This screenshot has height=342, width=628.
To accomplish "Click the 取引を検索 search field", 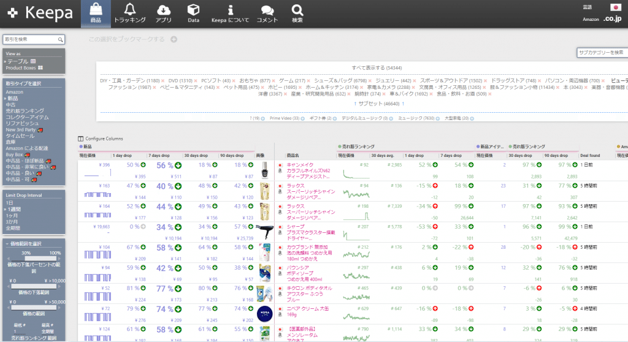I will coord(31,39).
